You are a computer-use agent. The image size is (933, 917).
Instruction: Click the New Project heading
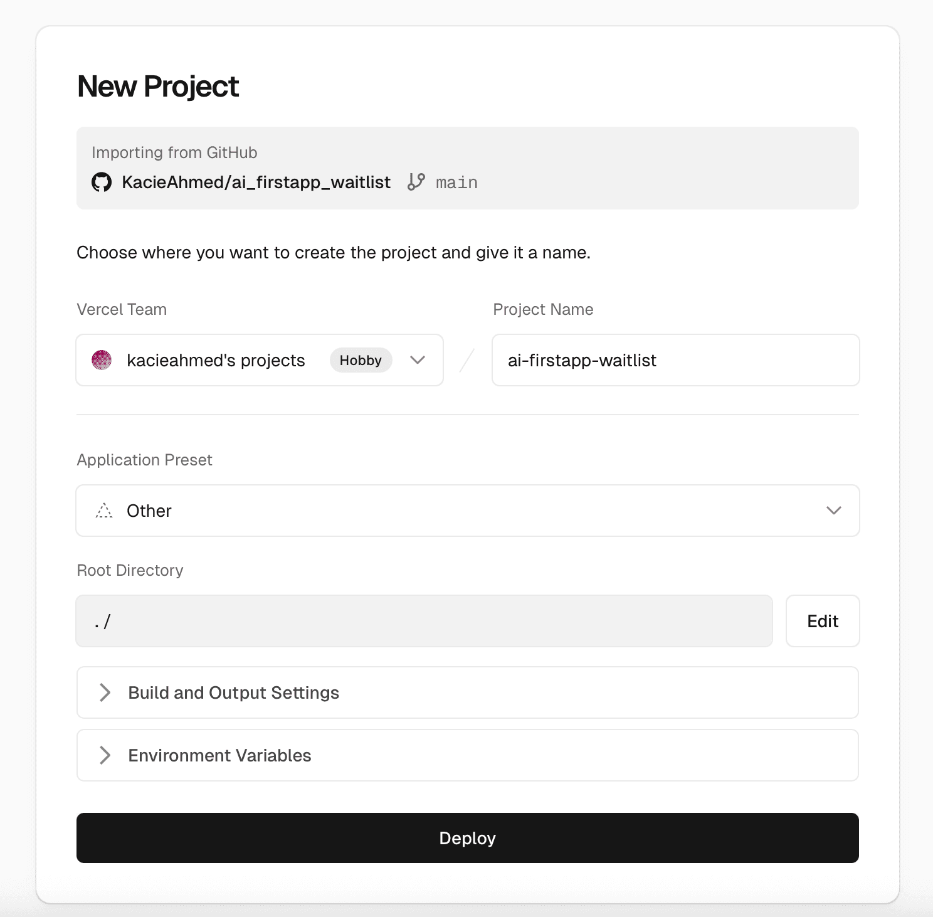click(x=157, y=86)
